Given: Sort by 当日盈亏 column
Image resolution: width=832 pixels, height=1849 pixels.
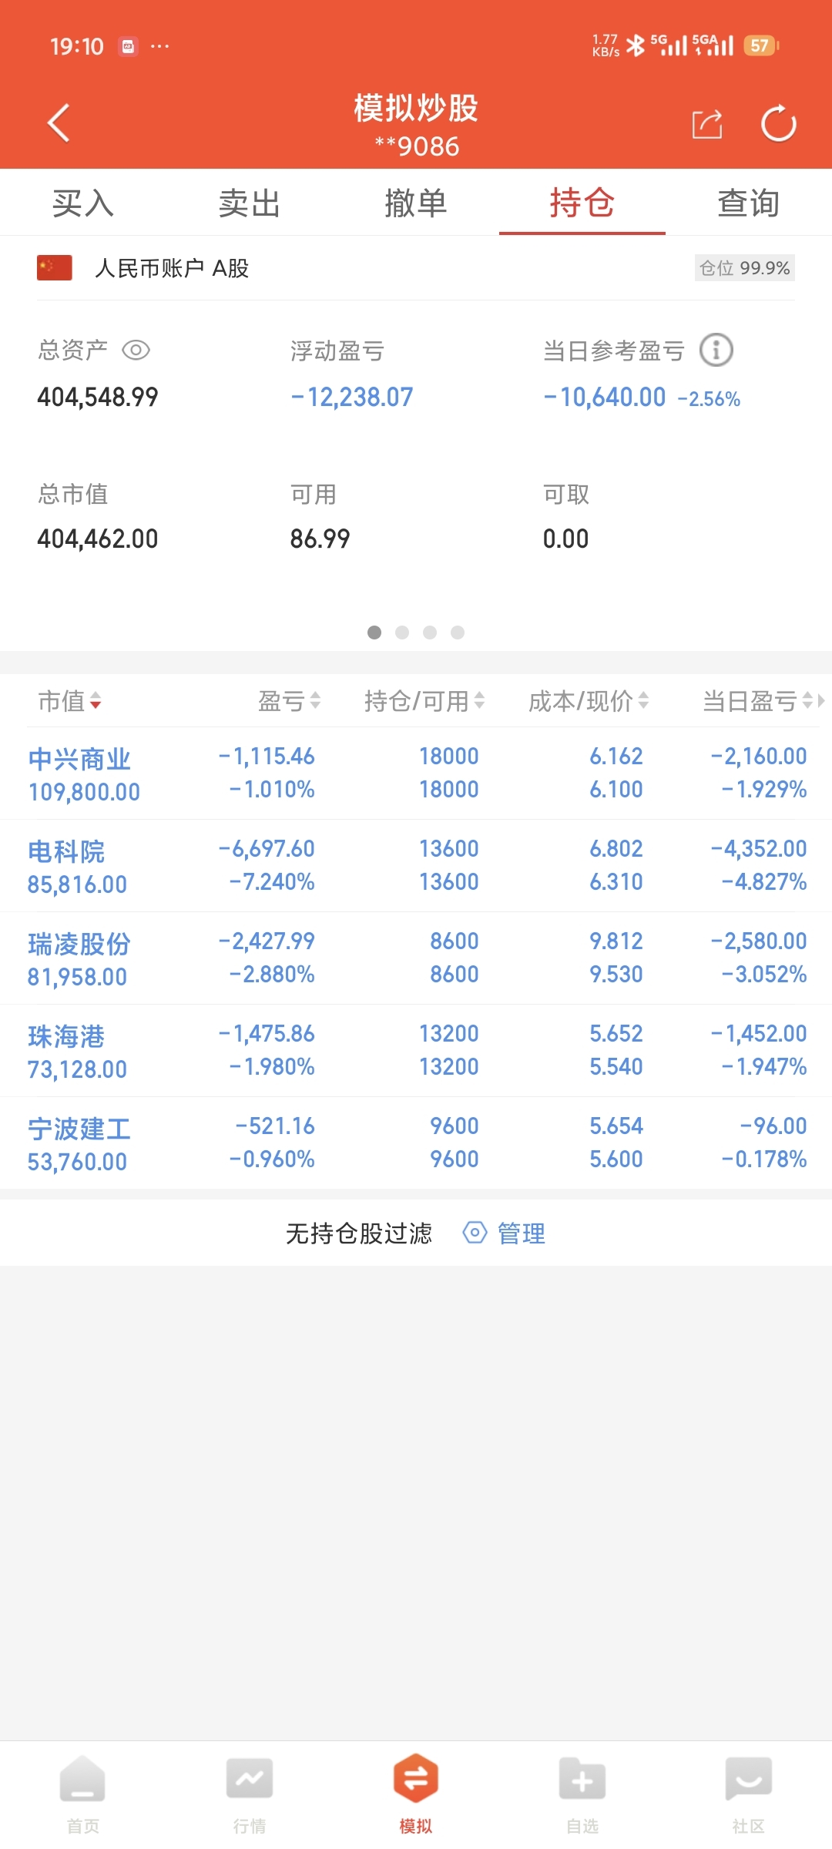Looking at the screenshot, I should [759, 701].
